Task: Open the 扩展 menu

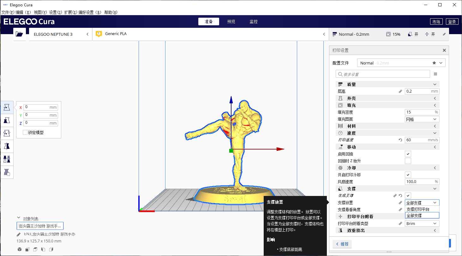Action: (x=71, y=12)
